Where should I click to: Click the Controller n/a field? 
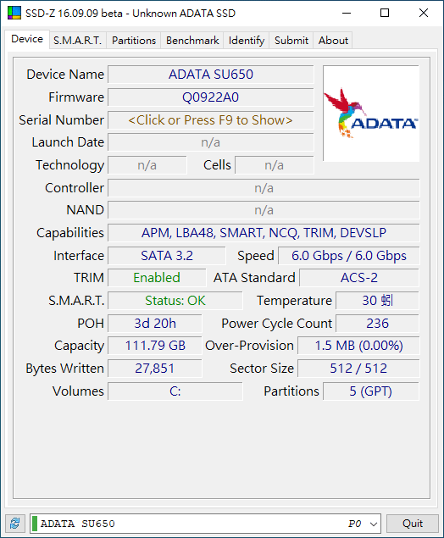(x=264, y=188)
